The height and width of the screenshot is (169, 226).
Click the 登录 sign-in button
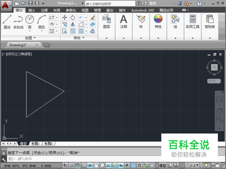(153, 3)
